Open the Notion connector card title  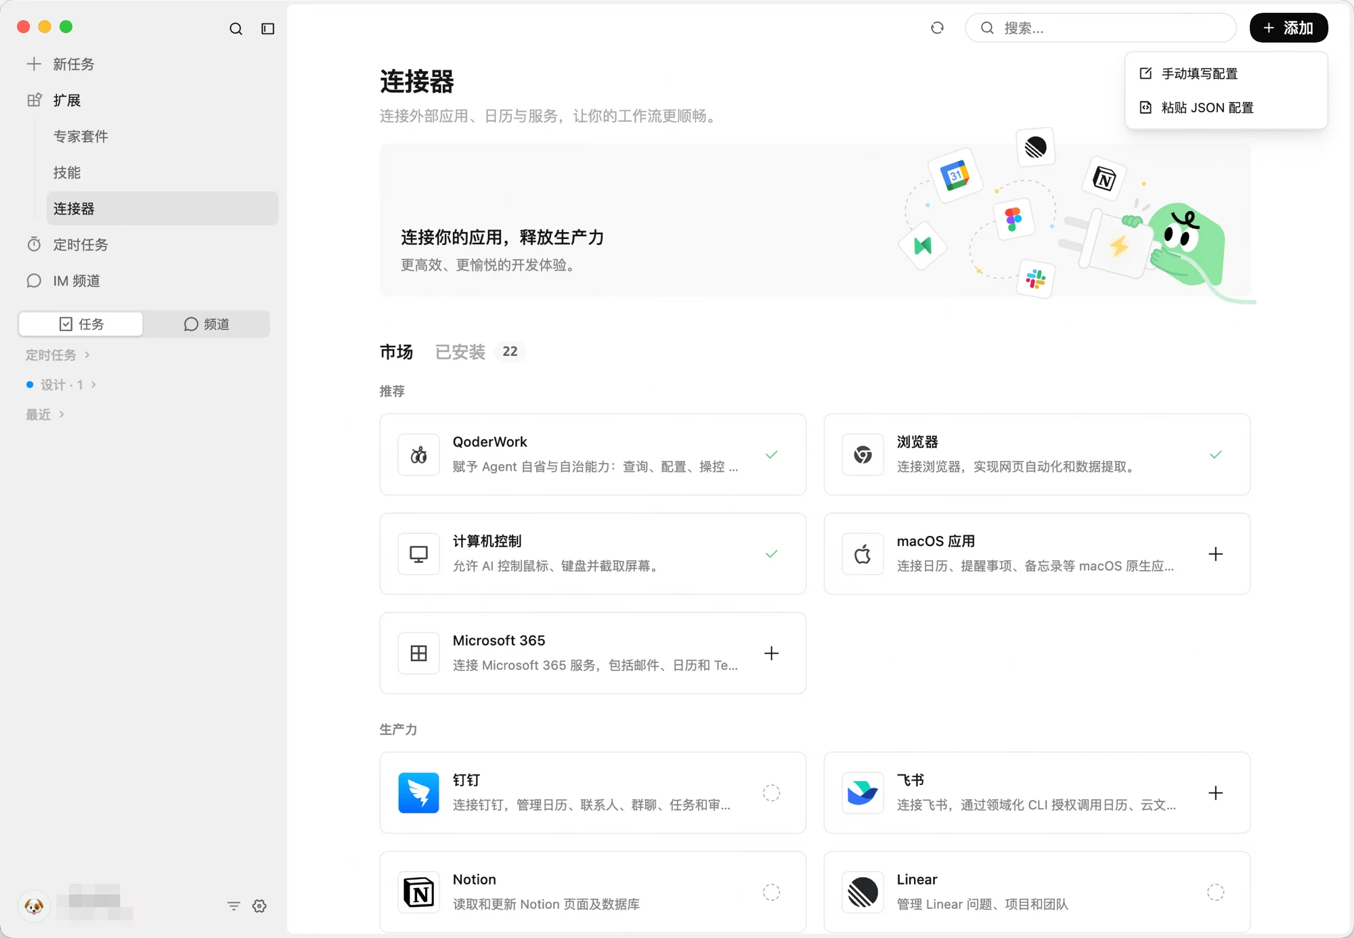point(474,879)
